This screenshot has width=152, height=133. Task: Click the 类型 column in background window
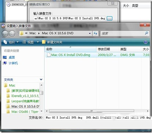point(135,6)
